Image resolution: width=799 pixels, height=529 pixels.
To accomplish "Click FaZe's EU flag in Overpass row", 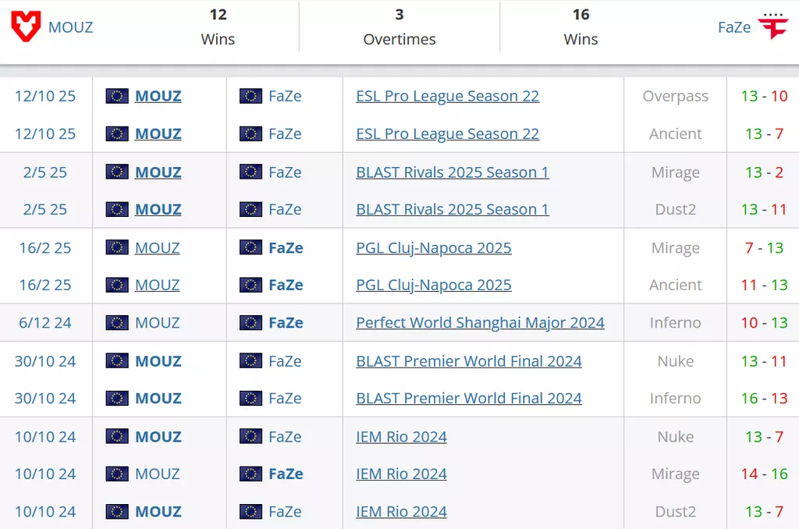I will (250, 96).
